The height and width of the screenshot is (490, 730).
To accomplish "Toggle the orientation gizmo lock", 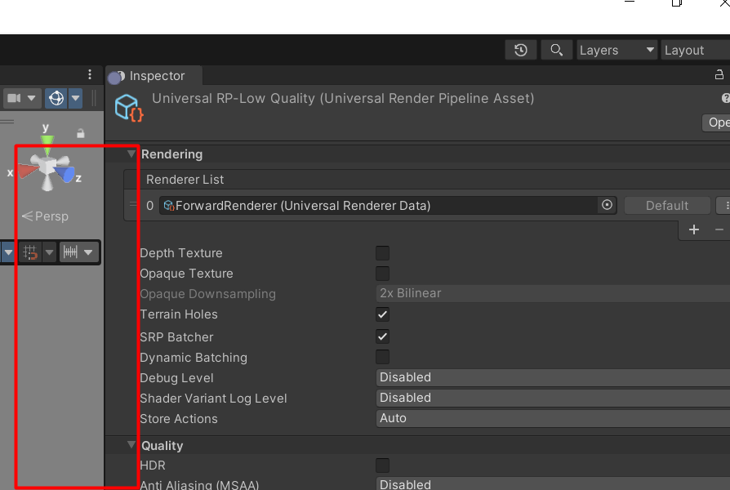I will pyautogui.click(x=81, y=134).
